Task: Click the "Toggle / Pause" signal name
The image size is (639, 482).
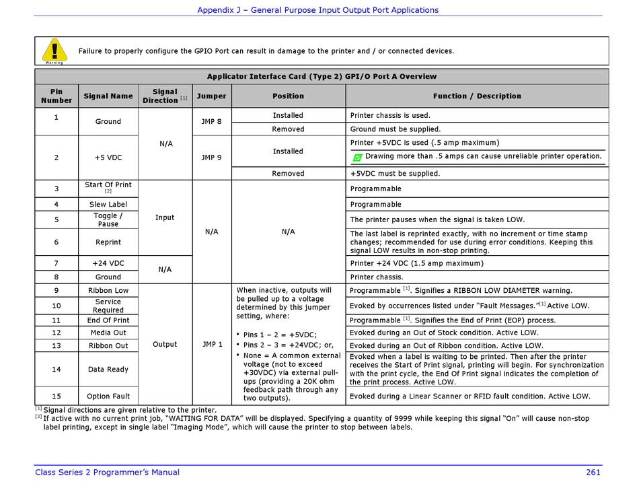Action: pos(108,220)
